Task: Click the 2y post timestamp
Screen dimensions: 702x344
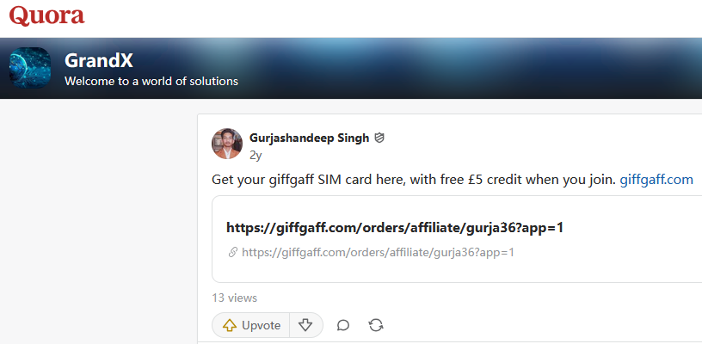Action: [256, 155]
